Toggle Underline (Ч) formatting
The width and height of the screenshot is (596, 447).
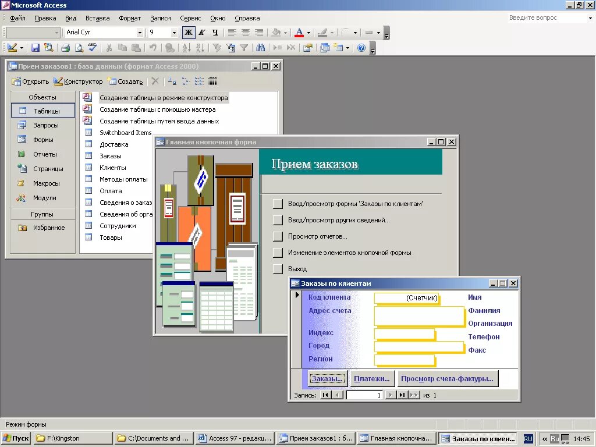pyautogui.click(x=215, y=33)
